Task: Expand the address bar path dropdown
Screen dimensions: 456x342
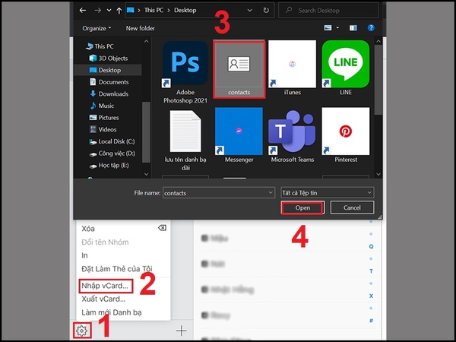Action: pos(249,11)
